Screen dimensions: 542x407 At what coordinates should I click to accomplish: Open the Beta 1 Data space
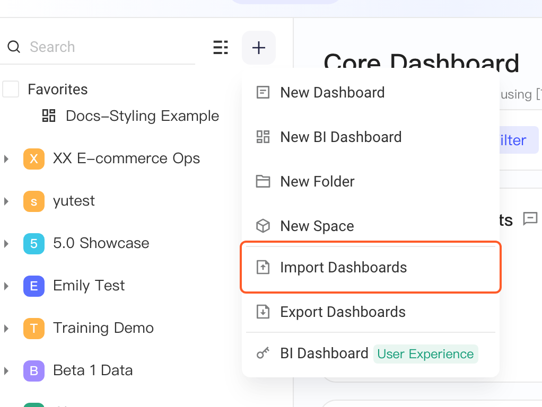click(x=93, y=370)
